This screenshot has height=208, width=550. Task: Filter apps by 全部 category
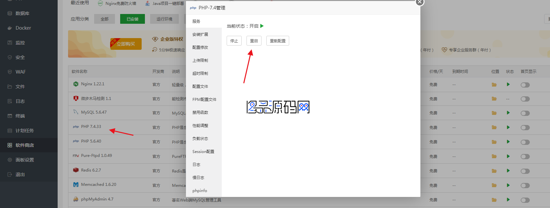click(105, 19)
